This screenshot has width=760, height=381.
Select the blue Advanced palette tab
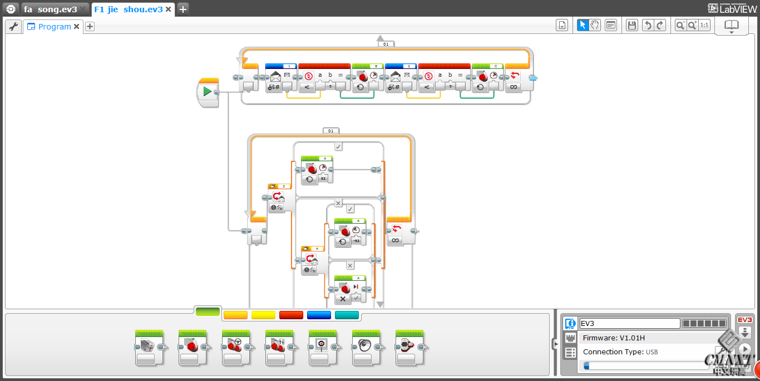tap(319, 315)
